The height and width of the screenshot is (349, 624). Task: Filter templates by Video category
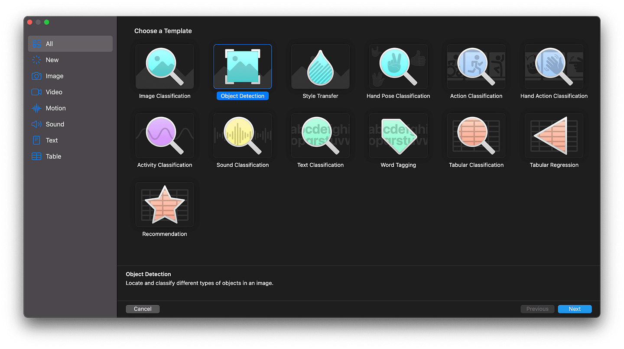click(x=70, y=92)
